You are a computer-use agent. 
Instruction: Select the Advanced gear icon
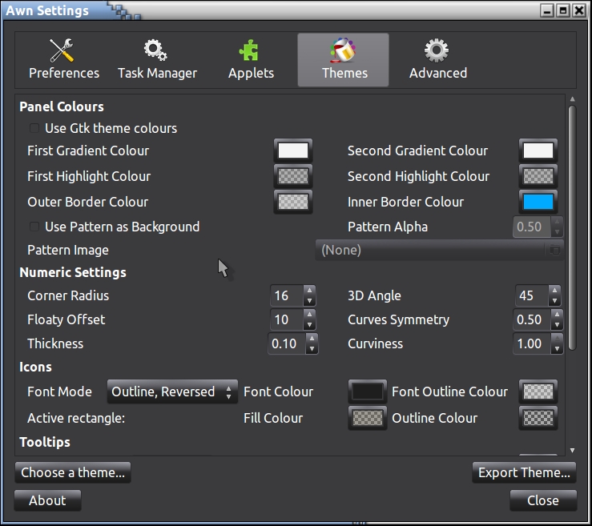pyautogui.click(x=437, y=50)
